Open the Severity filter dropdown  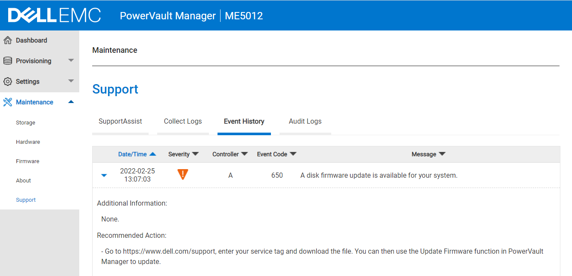click(x=195, y=154)
